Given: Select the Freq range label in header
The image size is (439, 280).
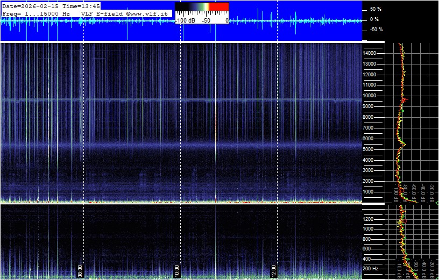Looking at the screenshot, I should [x=36, y=13].
